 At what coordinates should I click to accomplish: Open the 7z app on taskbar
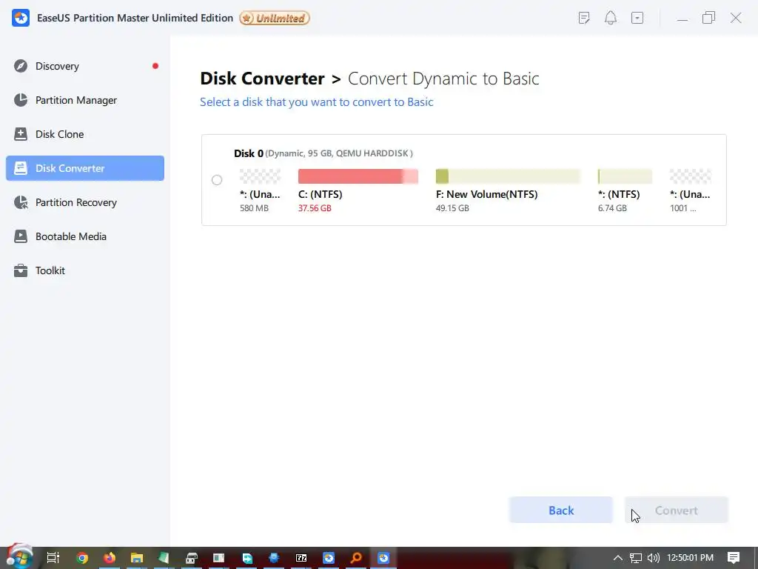301,558
